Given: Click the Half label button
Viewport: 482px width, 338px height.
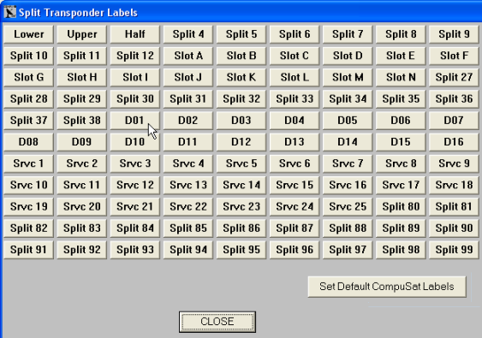Looking at the screenshot, I should pyautogui.click(x=135, y=34).
